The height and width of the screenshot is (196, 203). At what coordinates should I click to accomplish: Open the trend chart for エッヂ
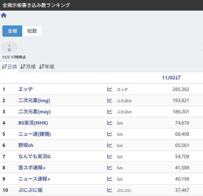110,89
